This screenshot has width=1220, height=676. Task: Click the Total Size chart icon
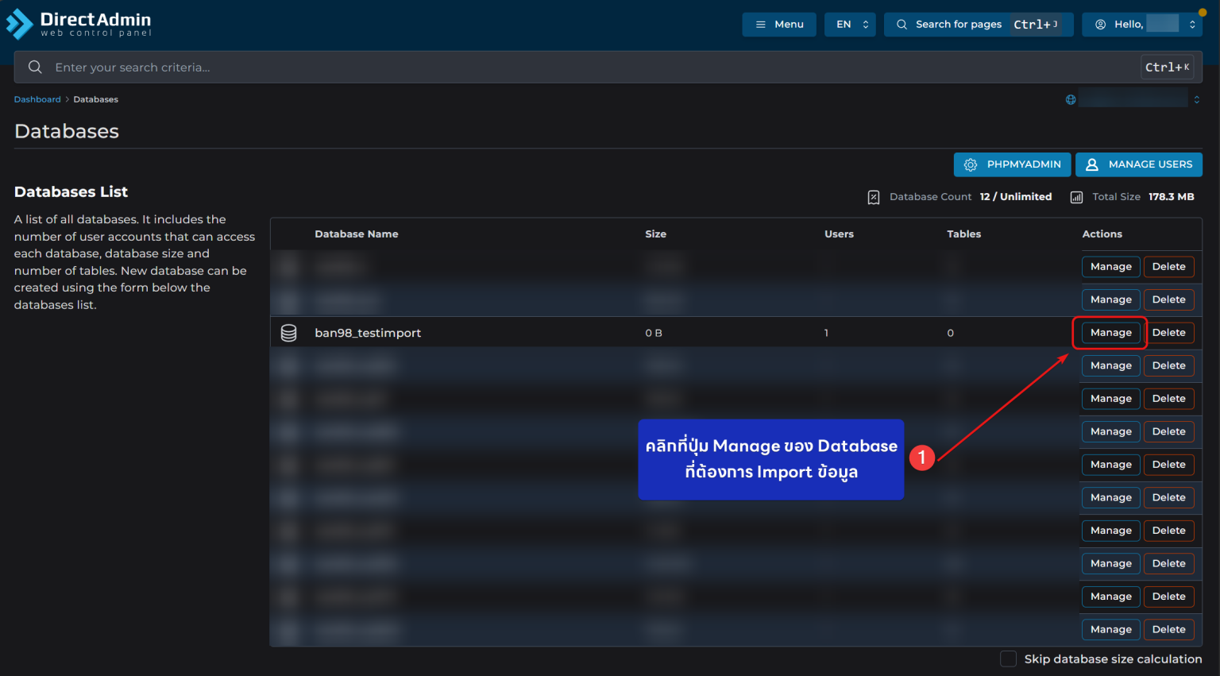pos(1076,197)
